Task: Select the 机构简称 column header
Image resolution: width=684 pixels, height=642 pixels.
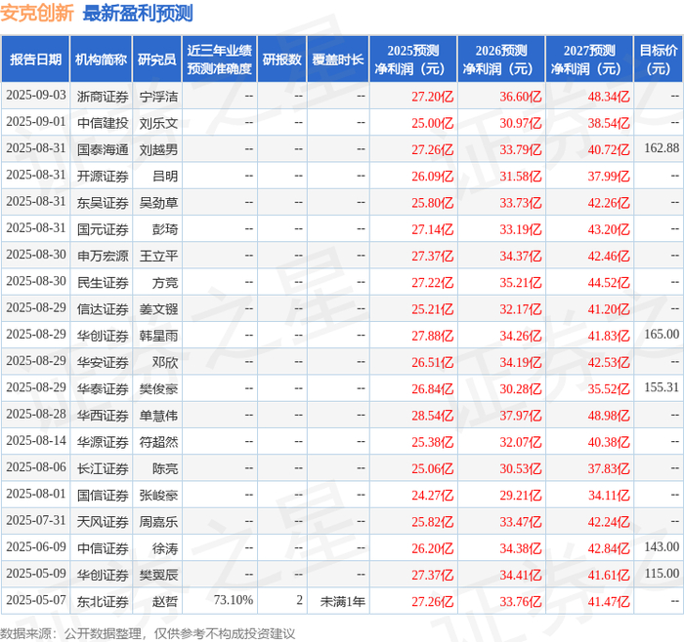Action: 102,60
